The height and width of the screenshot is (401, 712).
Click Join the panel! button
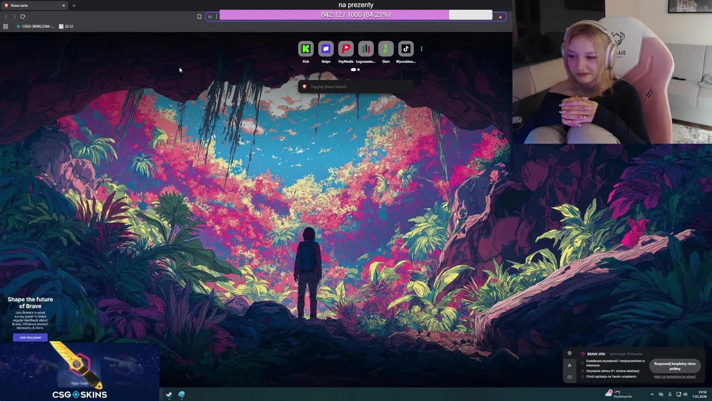pyautogui.click(x=30, y=338)
